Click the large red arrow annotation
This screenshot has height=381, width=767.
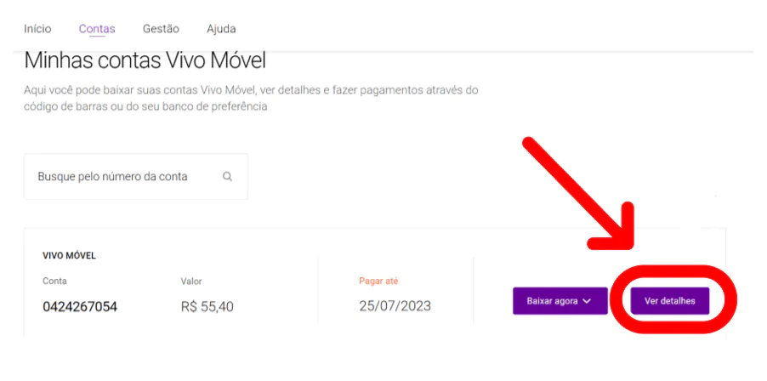point(577,192)
